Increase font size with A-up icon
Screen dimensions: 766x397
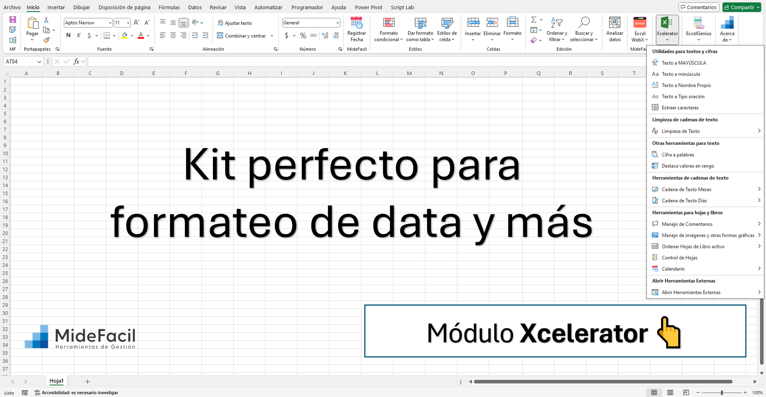pos(136,23)
